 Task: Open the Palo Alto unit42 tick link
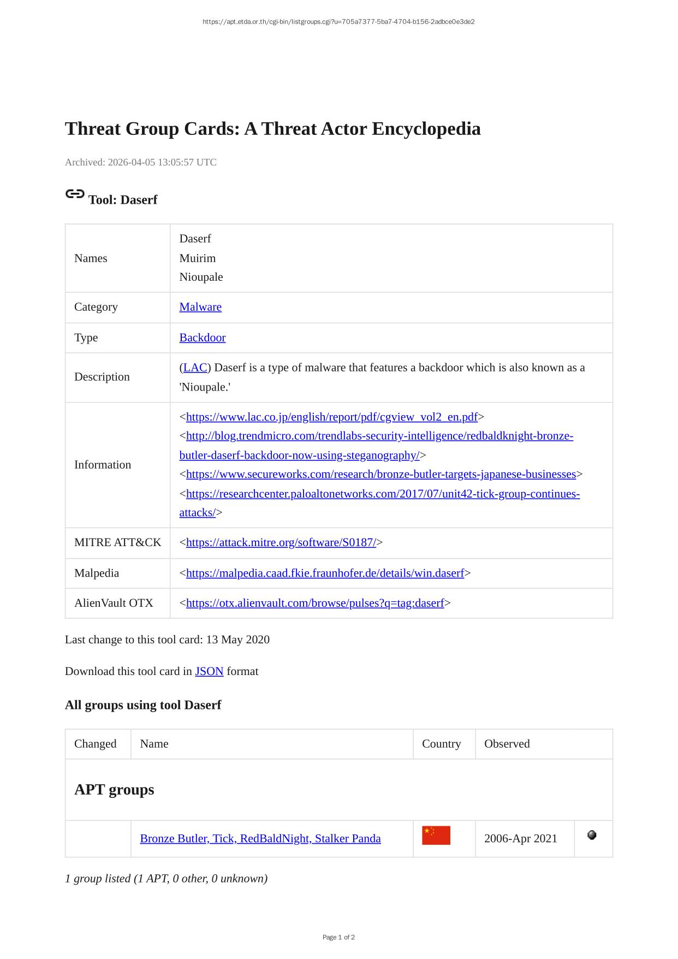click(382, 494)
